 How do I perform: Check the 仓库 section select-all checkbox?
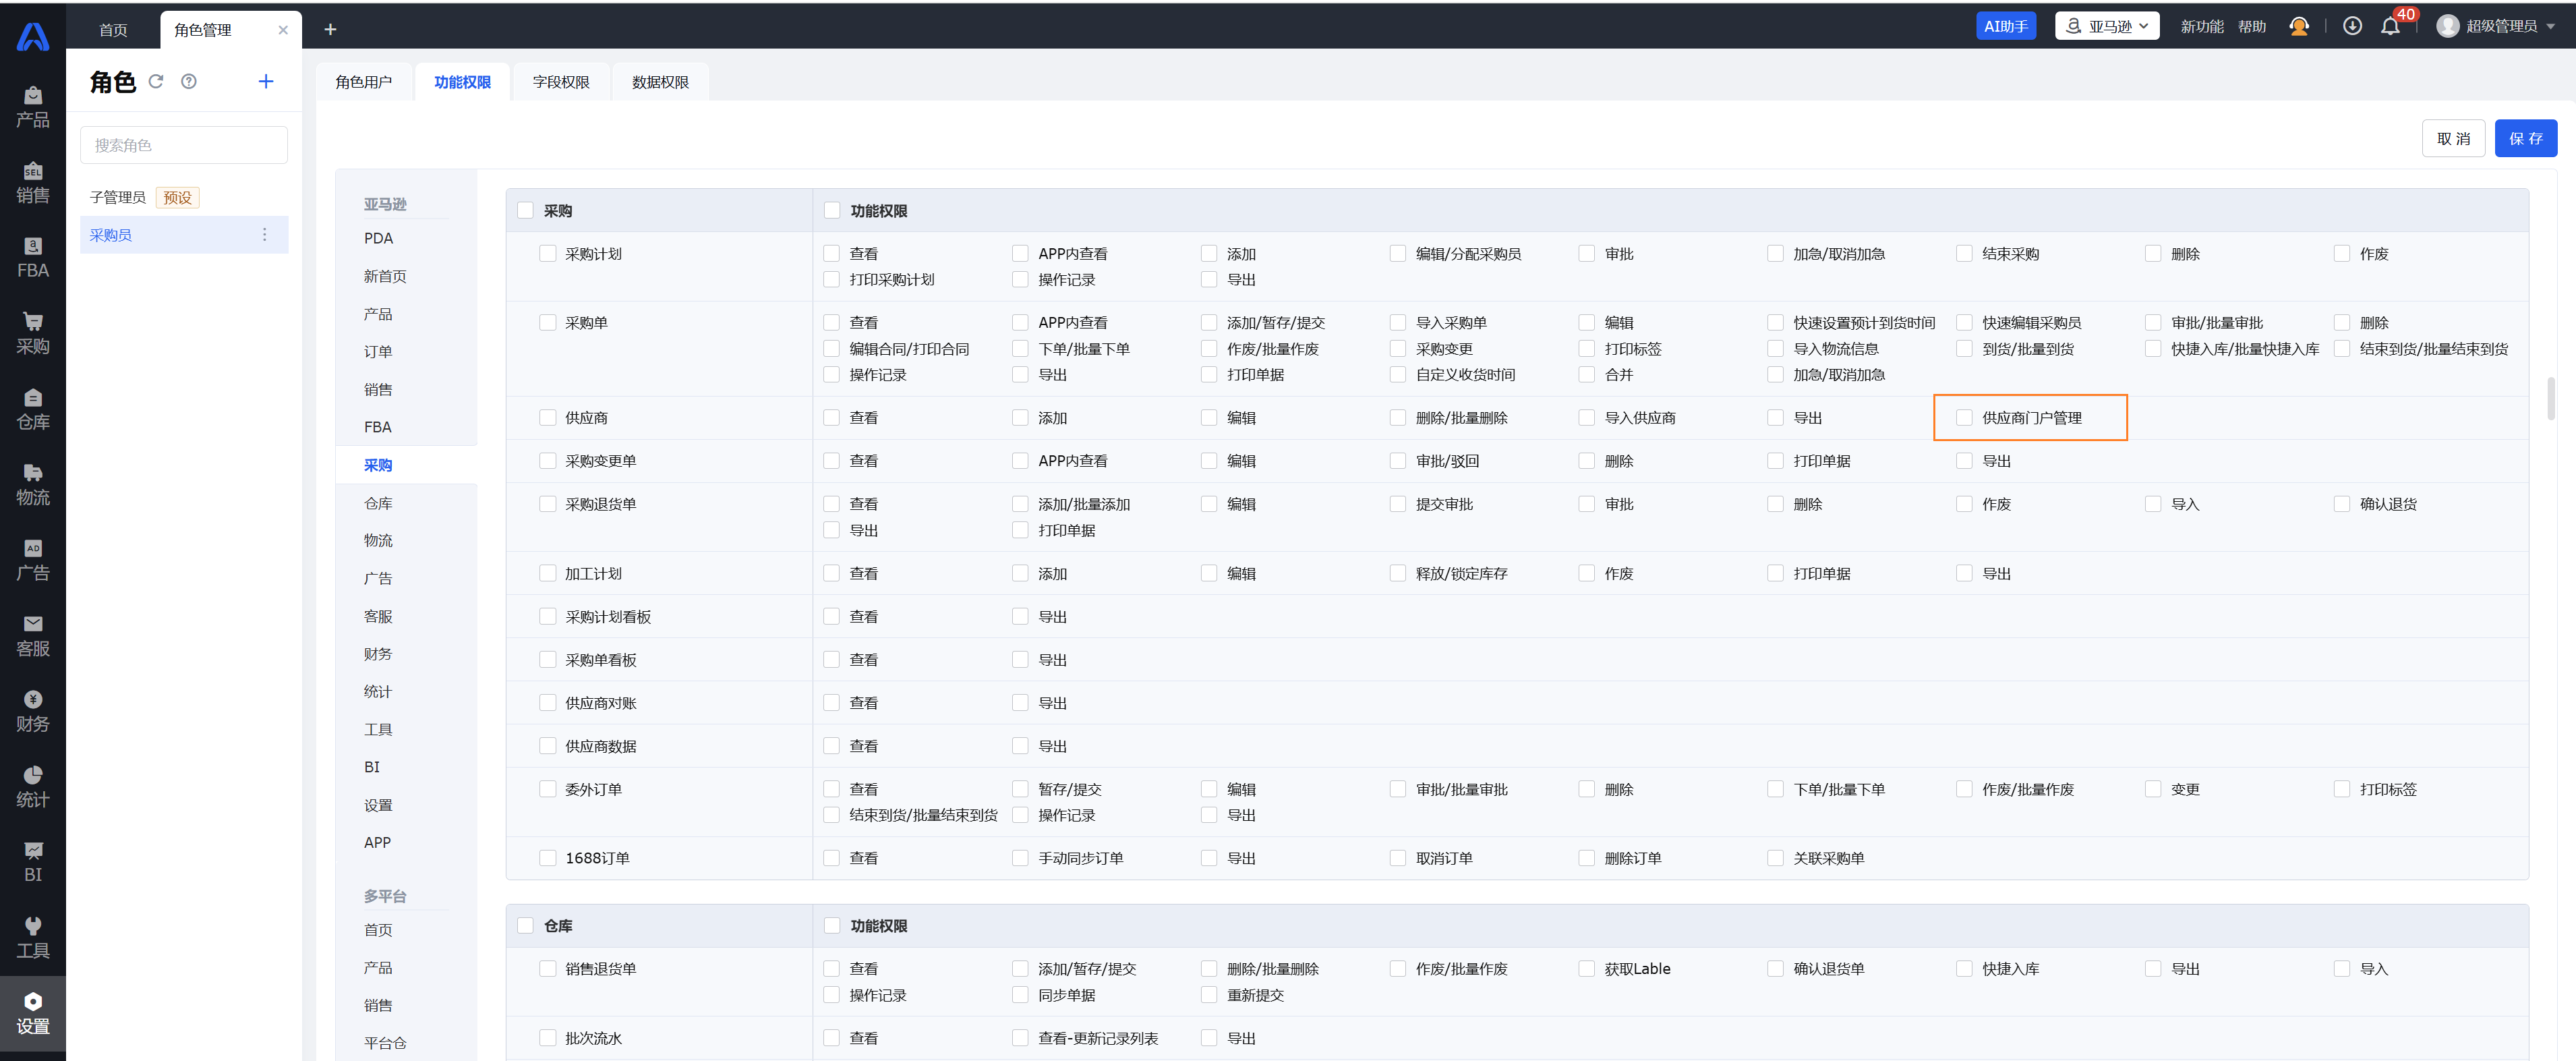525,925
